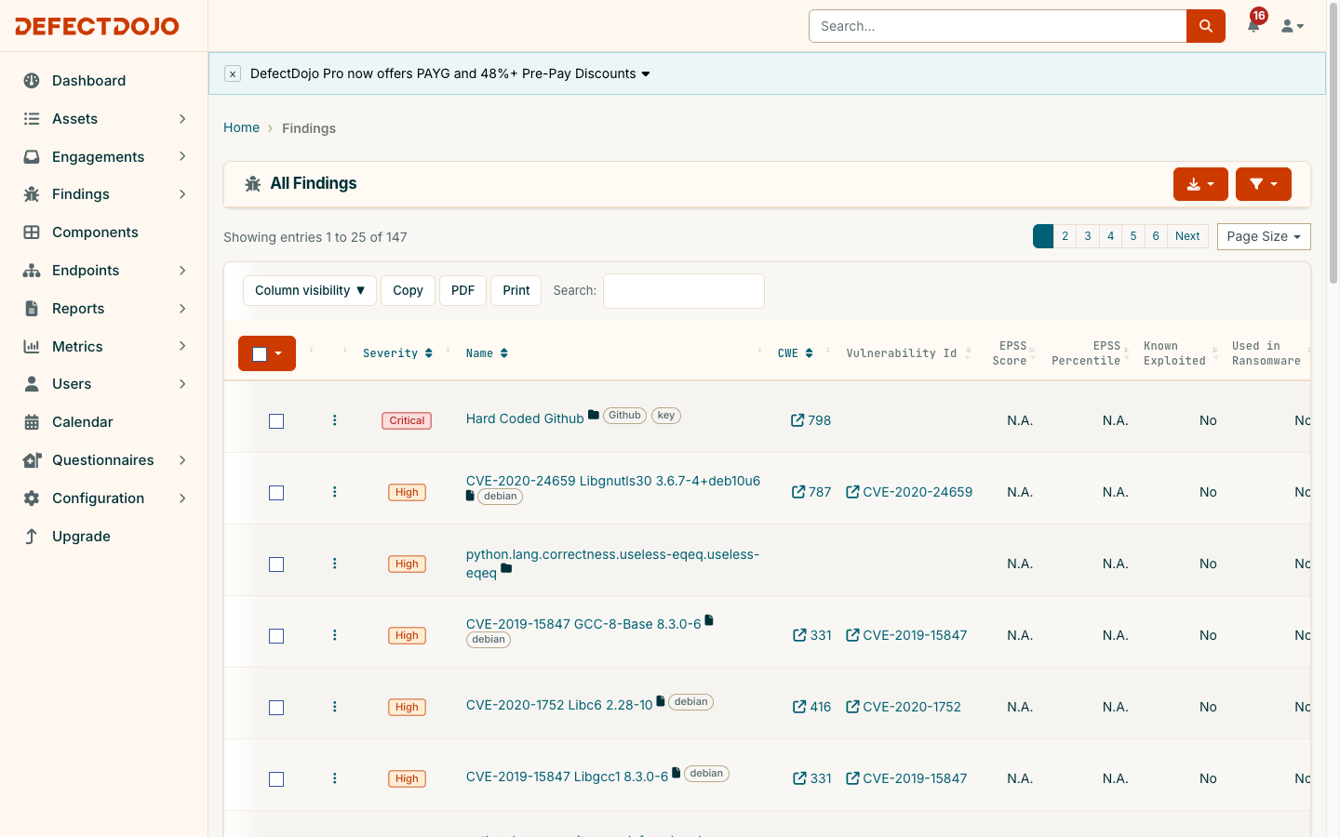This screenshot has width=1340, height=837.
Task: Export the table using PDF button
Action: click(x=462, y=290)
